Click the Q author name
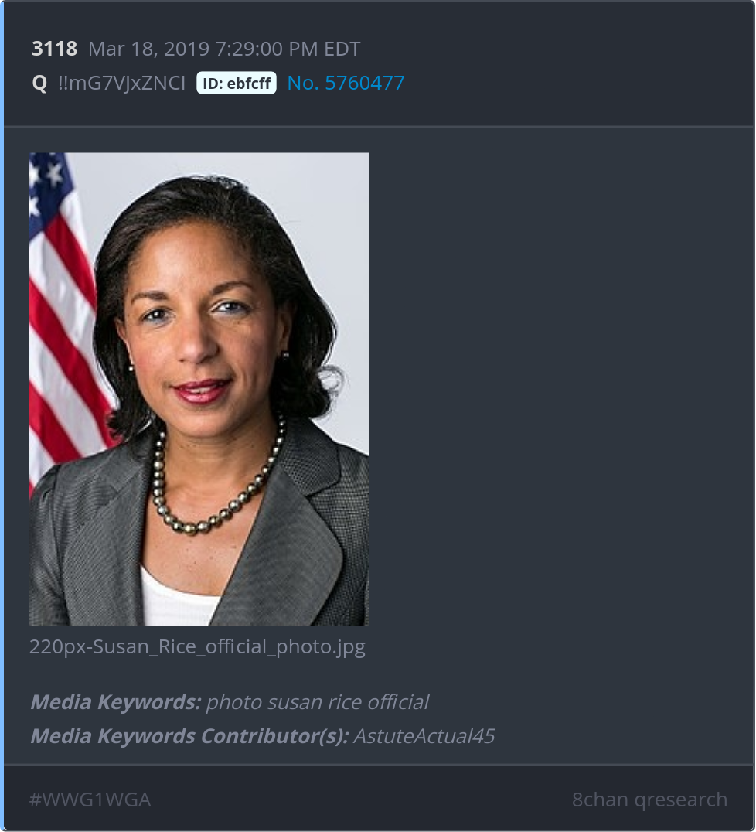This screenshot has height=832, width=756. (x=39, y=84)
